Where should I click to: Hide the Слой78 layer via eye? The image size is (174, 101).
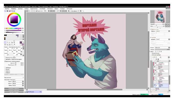(x=155, y=70)
